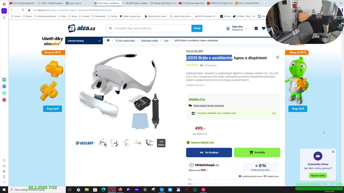Open Microsoft Store from the taskbar
Viewport: 344px width, 193px height.
click(95, 190)
